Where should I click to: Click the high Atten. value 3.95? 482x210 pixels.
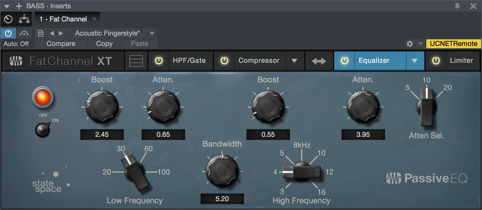363,134
